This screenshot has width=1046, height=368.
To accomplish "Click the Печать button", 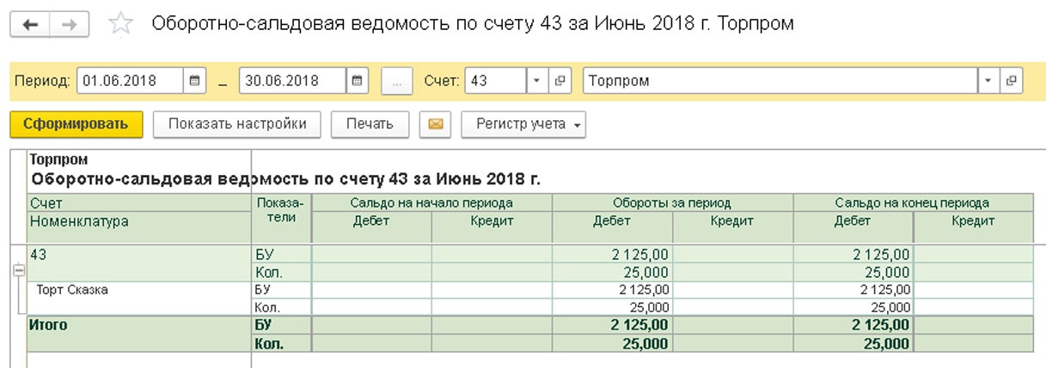I will (x=370, y=124).
